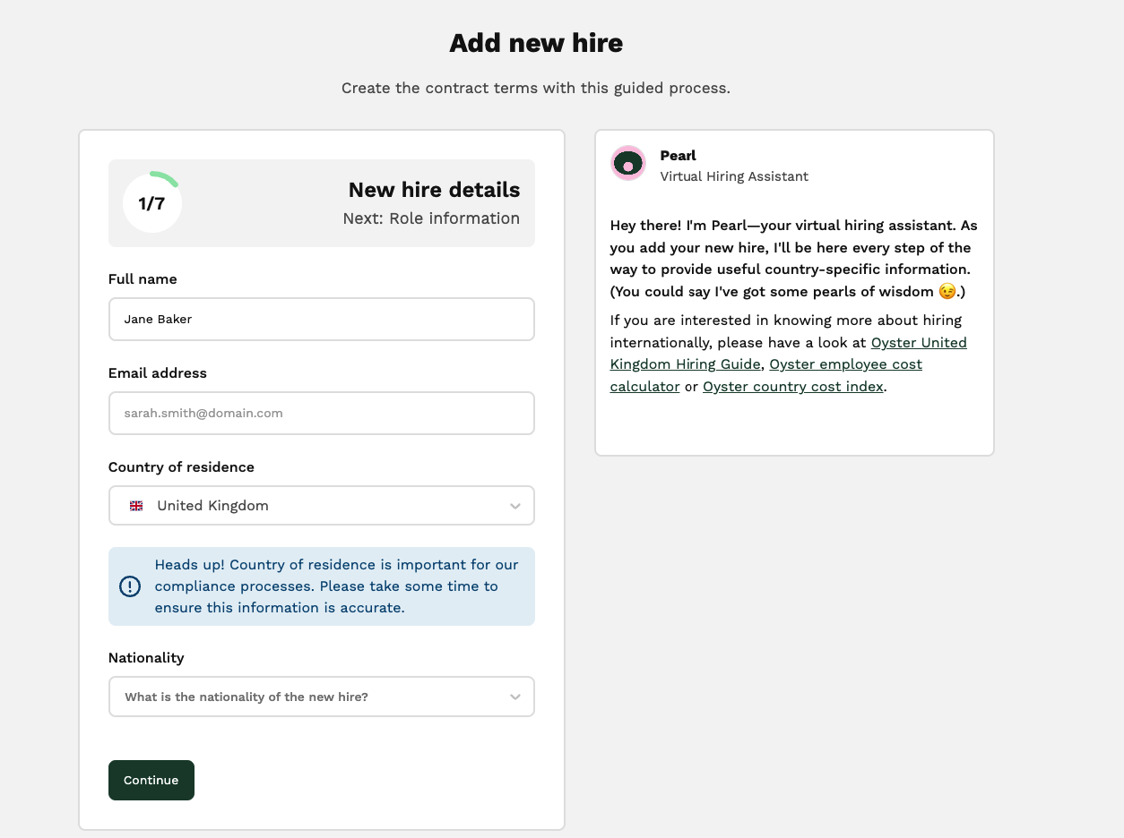Click the Add new hire page title
The image size is (1124, 838).
[x=536, y=42]
